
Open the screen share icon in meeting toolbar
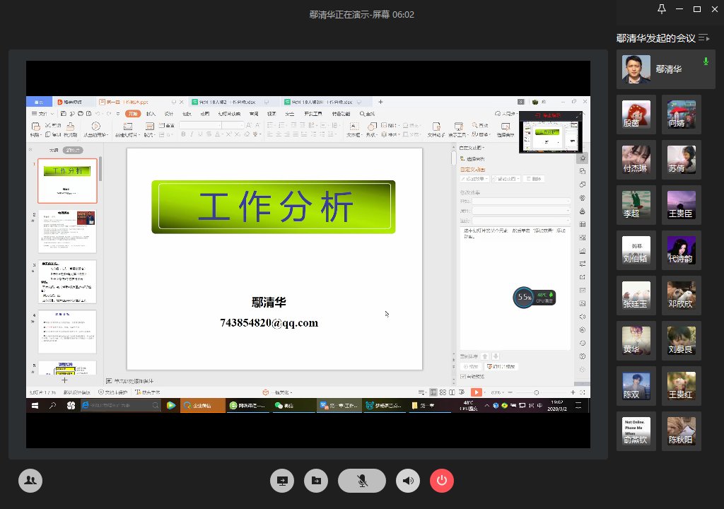point(282,480)
